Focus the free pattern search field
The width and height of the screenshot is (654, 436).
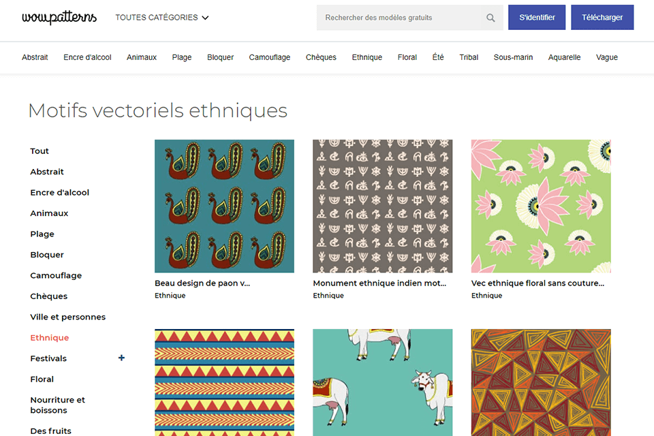pyautogui.click(x=409, y=18)
